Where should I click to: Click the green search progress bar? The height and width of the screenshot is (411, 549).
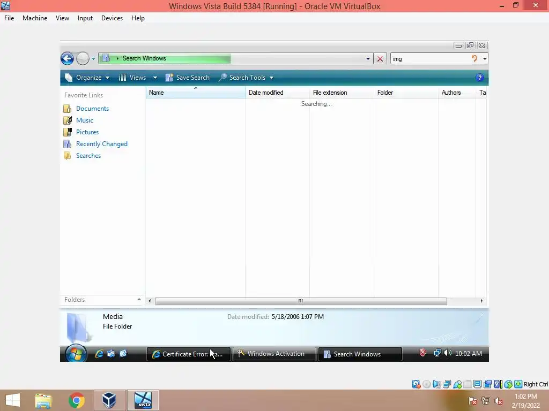pyautogui.click(x=165, y=59)
